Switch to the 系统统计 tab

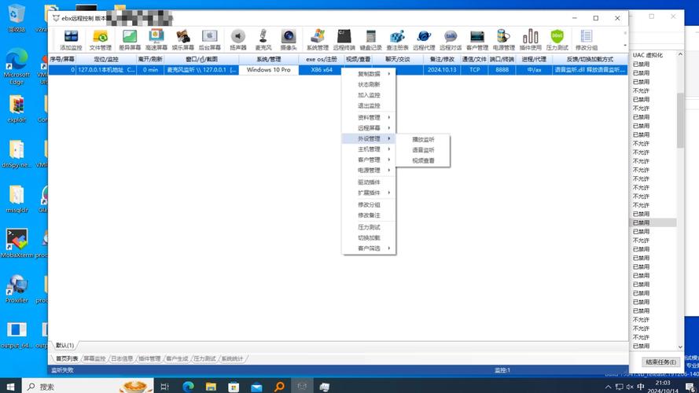[232, 358]
